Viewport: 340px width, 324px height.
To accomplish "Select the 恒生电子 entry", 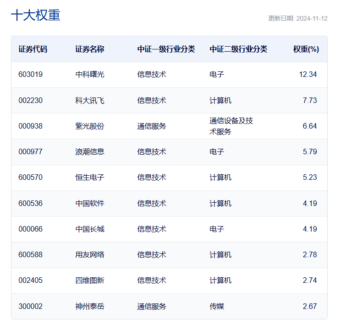I will click(89, 177).
